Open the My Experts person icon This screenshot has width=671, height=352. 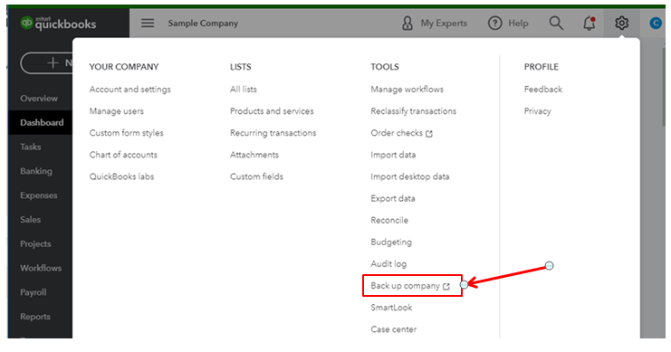(x=407, y=24)
